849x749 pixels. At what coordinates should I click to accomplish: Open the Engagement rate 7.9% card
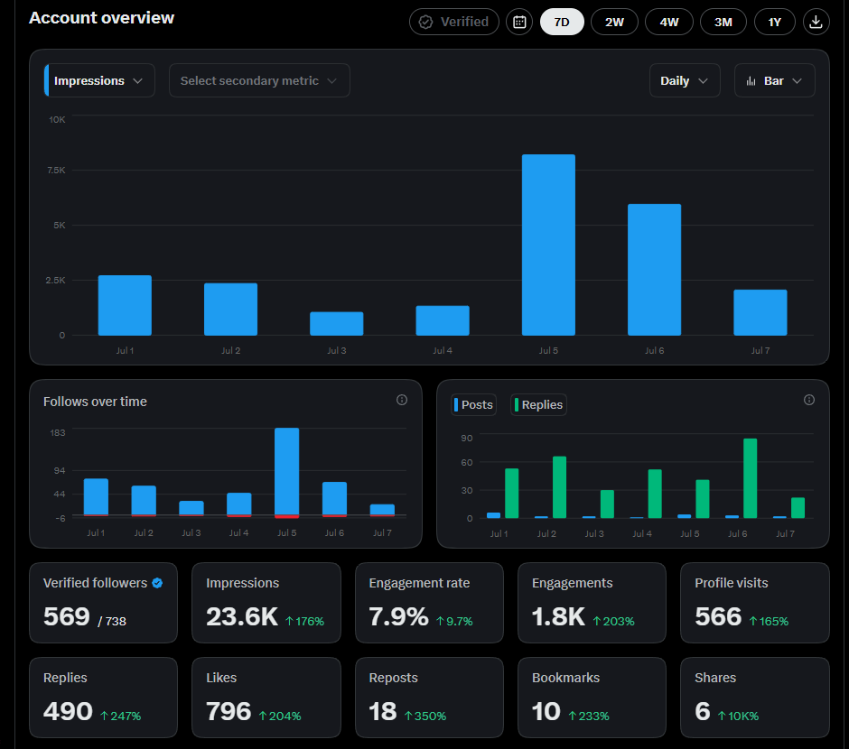[x=429, y=603]
